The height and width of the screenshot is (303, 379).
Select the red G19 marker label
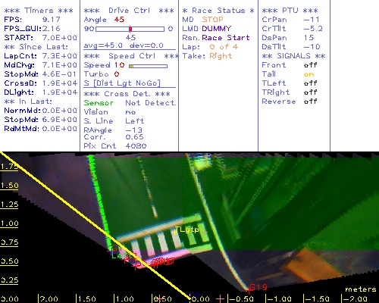[258, 287]
